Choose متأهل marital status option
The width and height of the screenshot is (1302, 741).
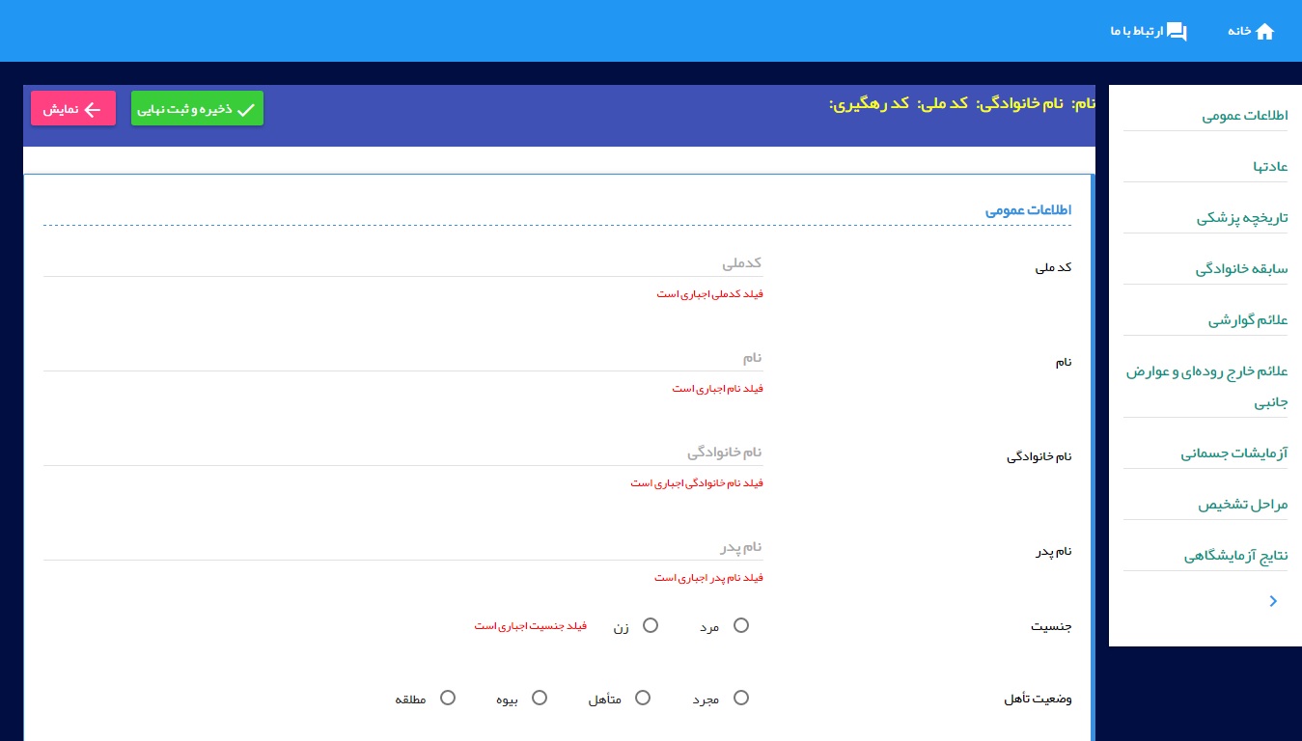click(643, 698)
